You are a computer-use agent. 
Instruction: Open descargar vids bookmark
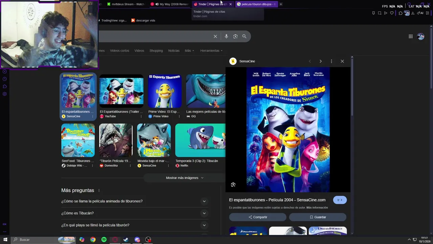tap(143, 20)
